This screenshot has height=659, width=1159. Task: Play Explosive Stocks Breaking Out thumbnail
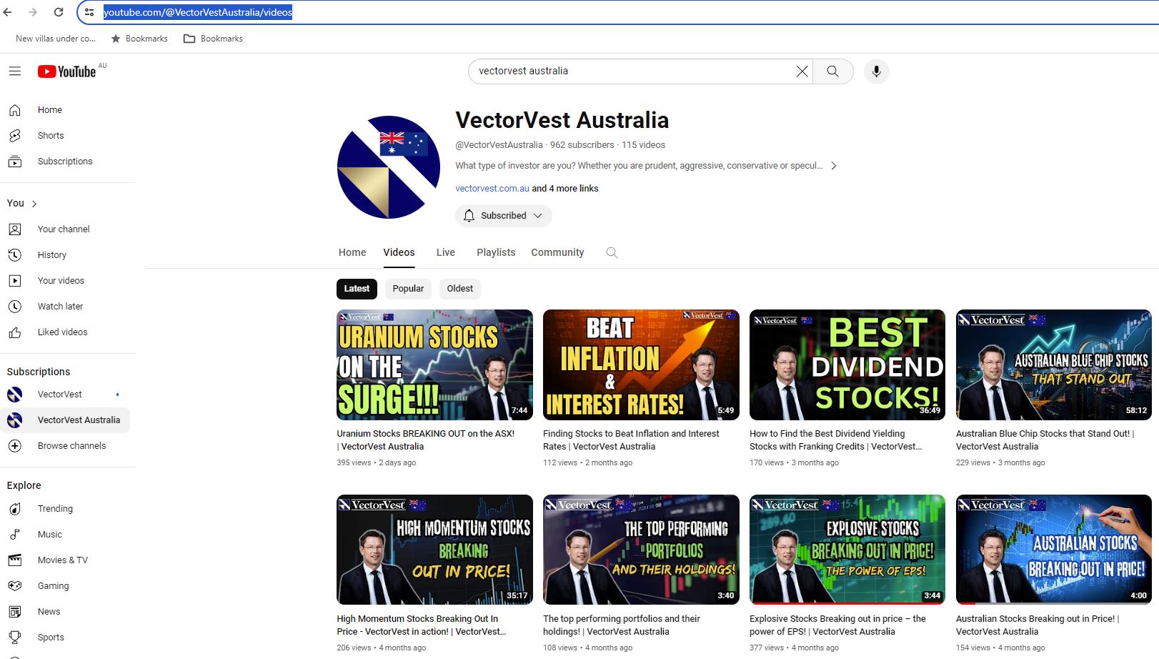tap(847, 550)
